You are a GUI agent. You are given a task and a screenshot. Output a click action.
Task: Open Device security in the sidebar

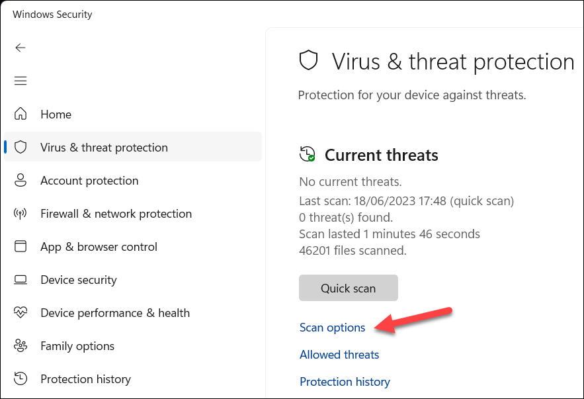[78, 280]
